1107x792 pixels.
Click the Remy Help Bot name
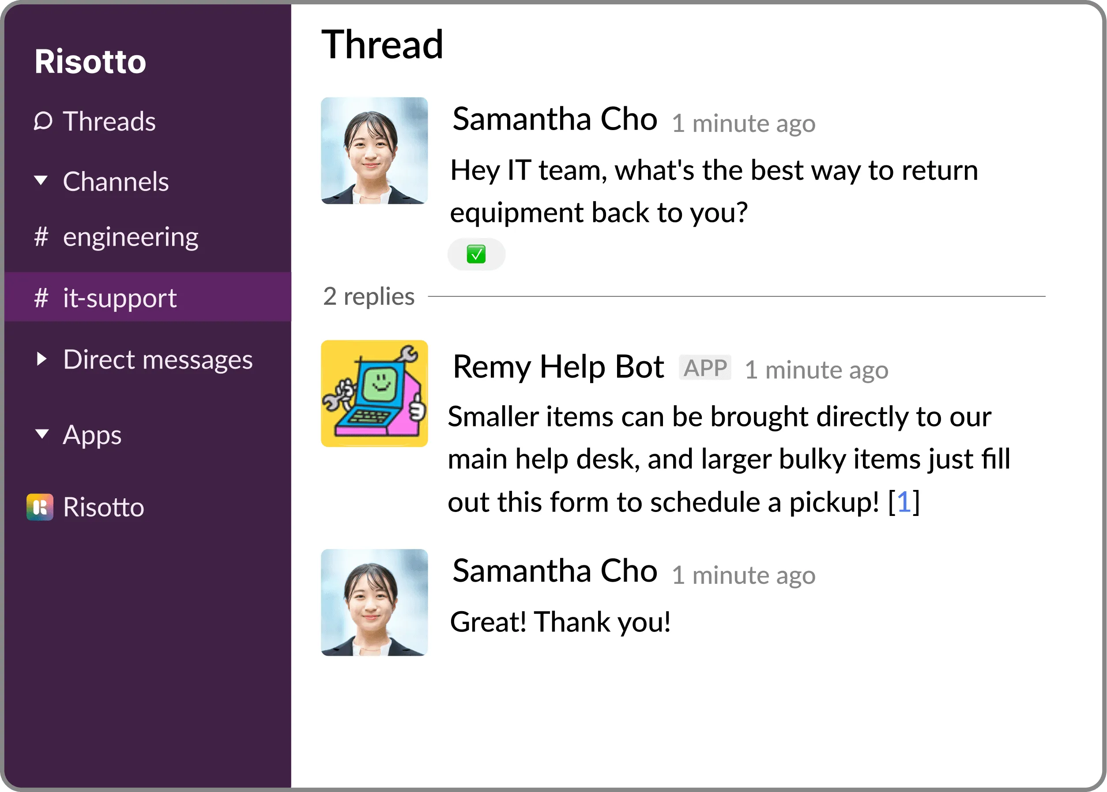coord(558,367)
